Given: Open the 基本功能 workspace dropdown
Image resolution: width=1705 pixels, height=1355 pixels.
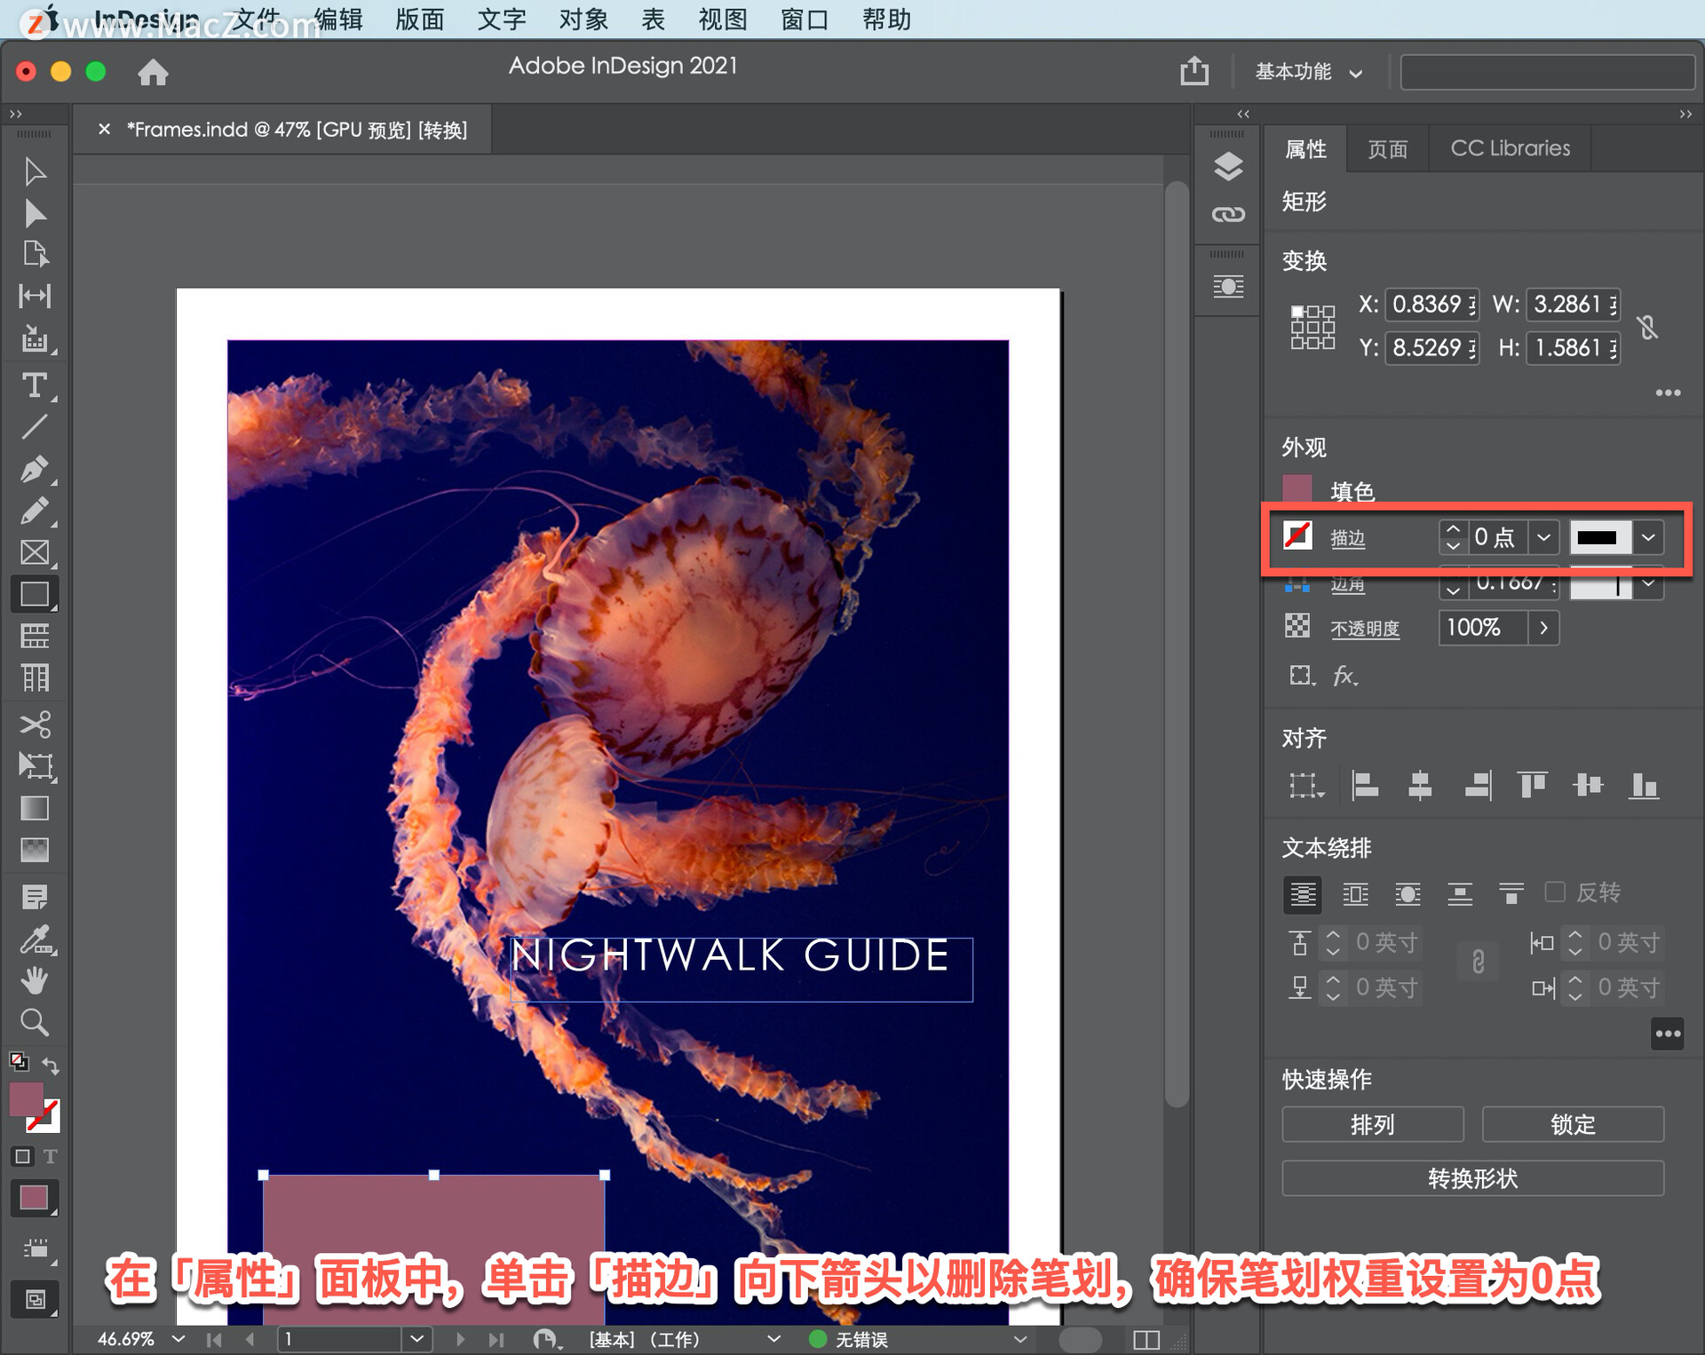Looking at the screenshot, I should [x=1308, y=72].
